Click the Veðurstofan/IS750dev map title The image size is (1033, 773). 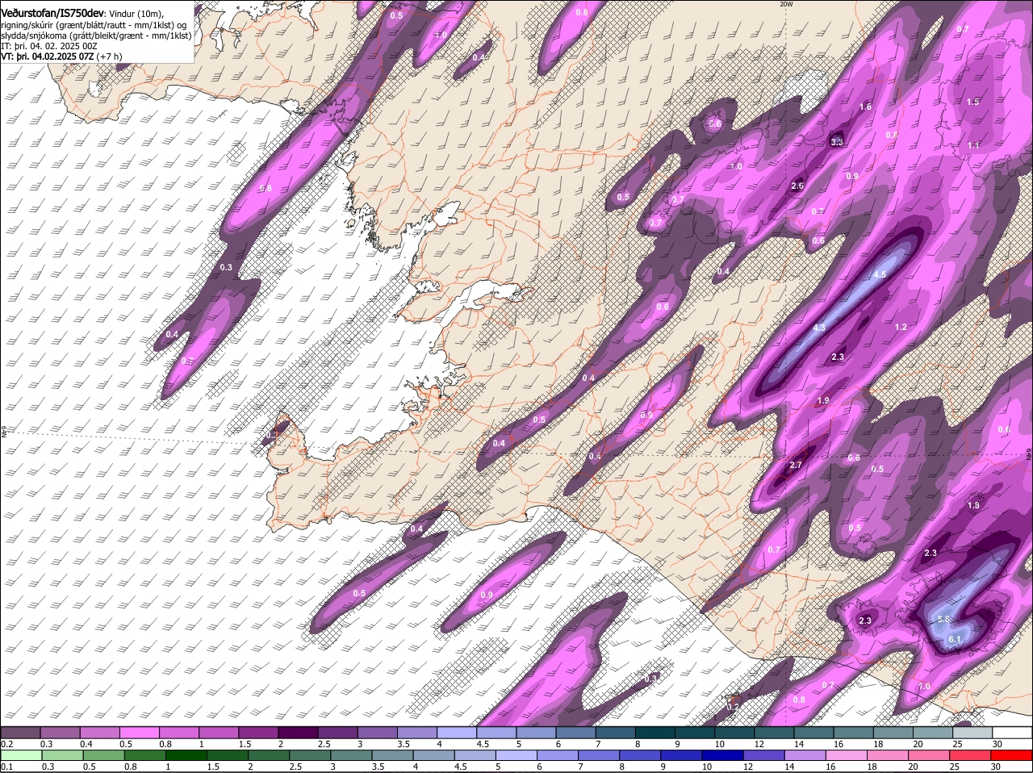click(52, 14)
